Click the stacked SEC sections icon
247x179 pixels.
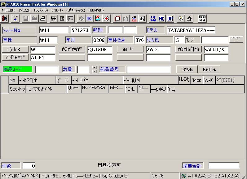coord(70,19)
